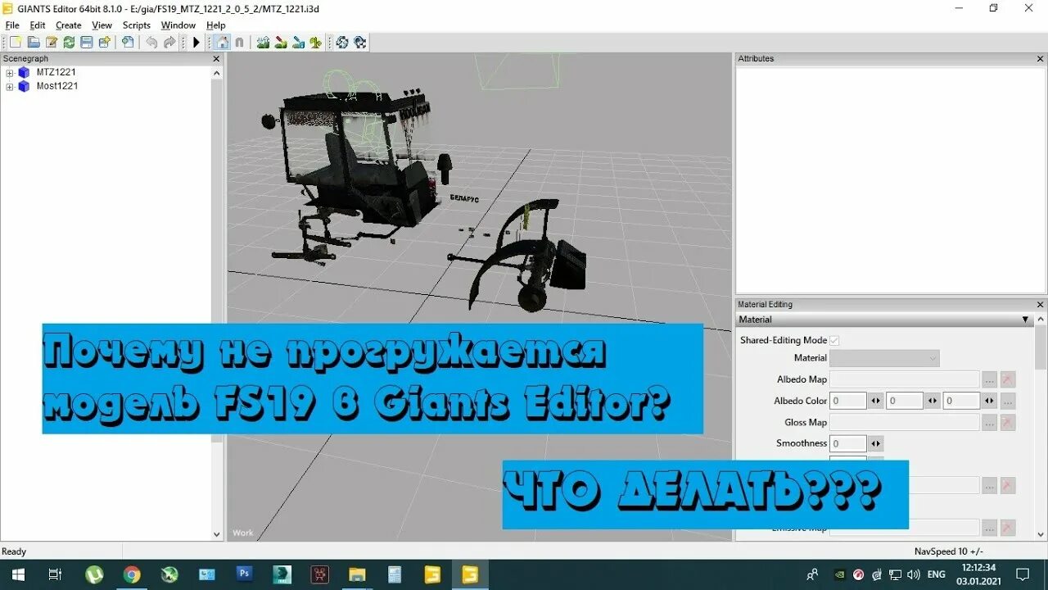Close the Attributes panel
Viewport: 1048px width, 590px height.
pyautogui.click(x=1041, y=59)
